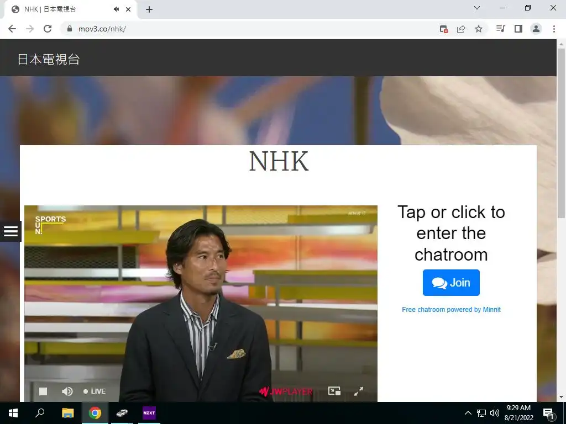566x424 pixels.
Task: Go forward in browser history
Action: coord(30,29)
